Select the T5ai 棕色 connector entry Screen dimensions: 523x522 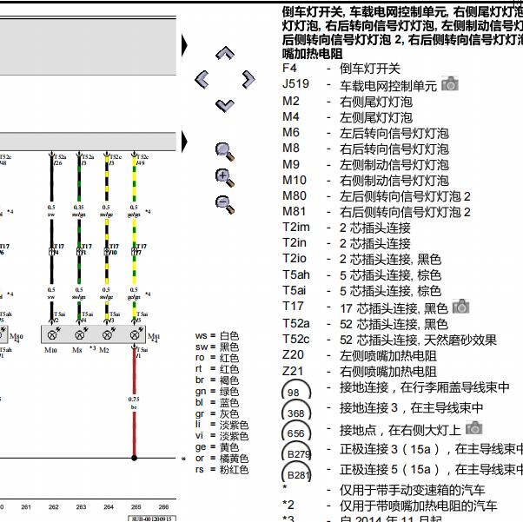point(361,290)
